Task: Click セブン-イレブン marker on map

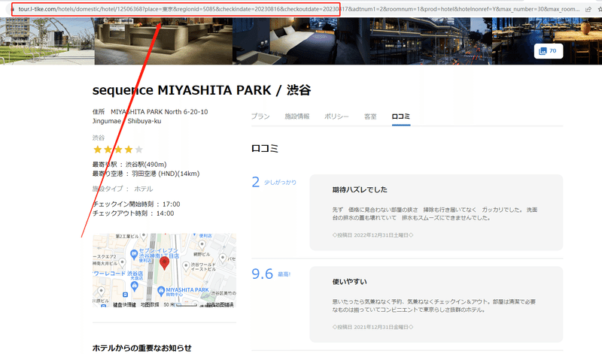Action: pyautogui.click(x=134, y=253)
